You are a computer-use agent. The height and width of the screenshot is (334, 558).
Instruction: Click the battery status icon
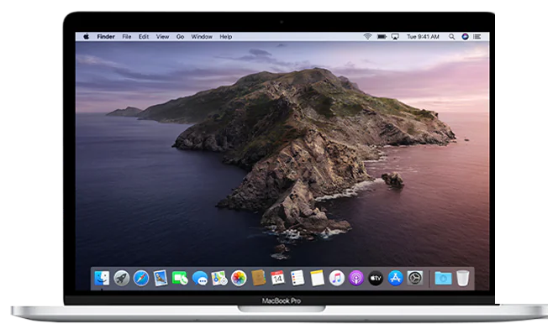(x=382, y=37)
